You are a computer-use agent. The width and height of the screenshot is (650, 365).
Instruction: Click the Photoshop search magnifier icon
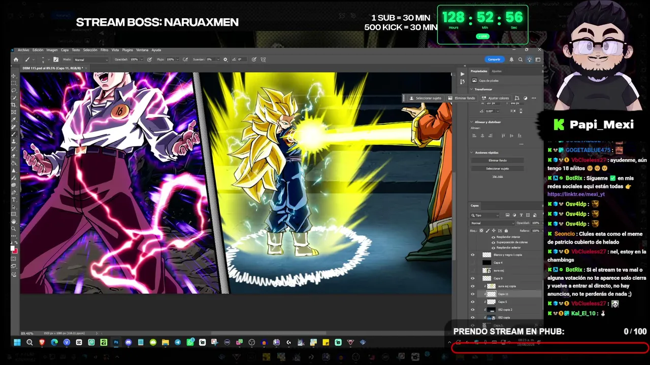[x=521, y=59]
